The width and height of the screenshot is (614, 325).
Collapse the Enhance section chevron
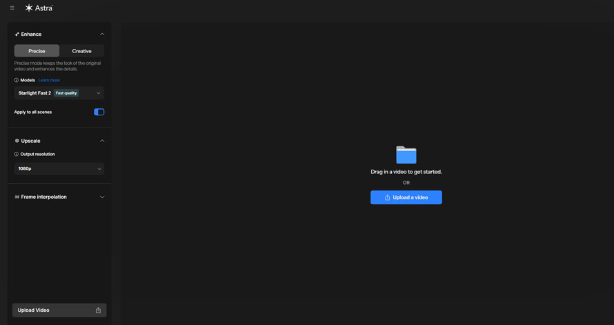point(102,35)
